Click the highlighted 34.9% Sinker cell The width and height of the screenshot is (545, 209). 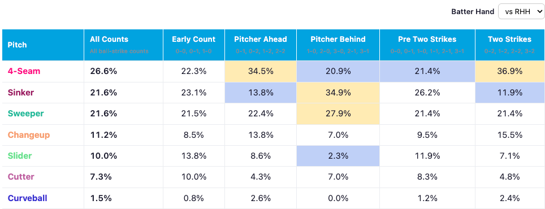click(338, 93)
